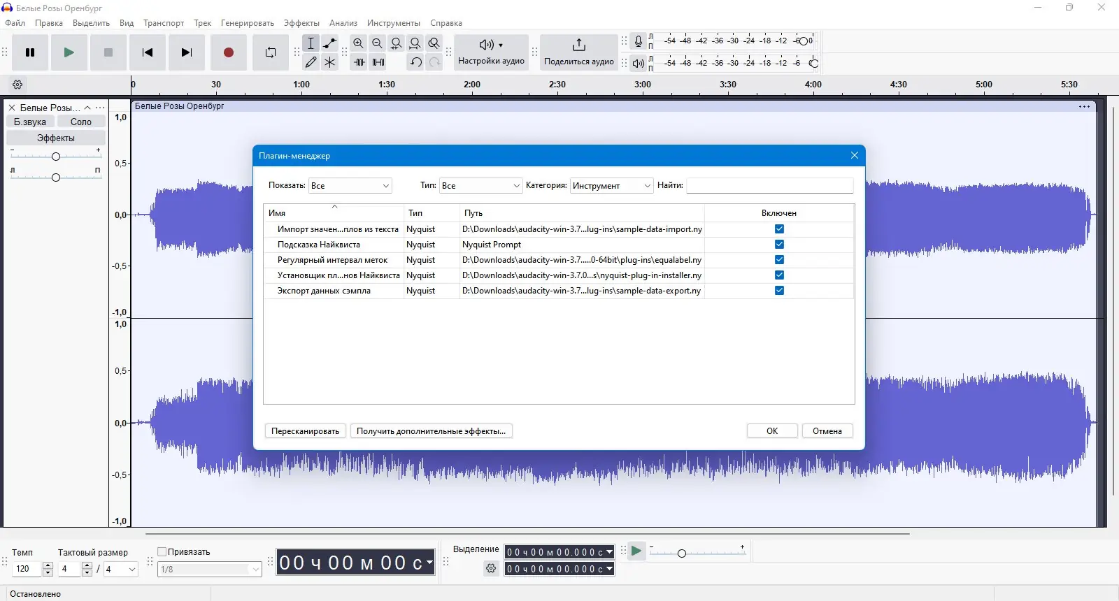The width and height of the screenshot is (1119, 601).
Task: Click the Undo arrow icon
Action: click(415, 62)
